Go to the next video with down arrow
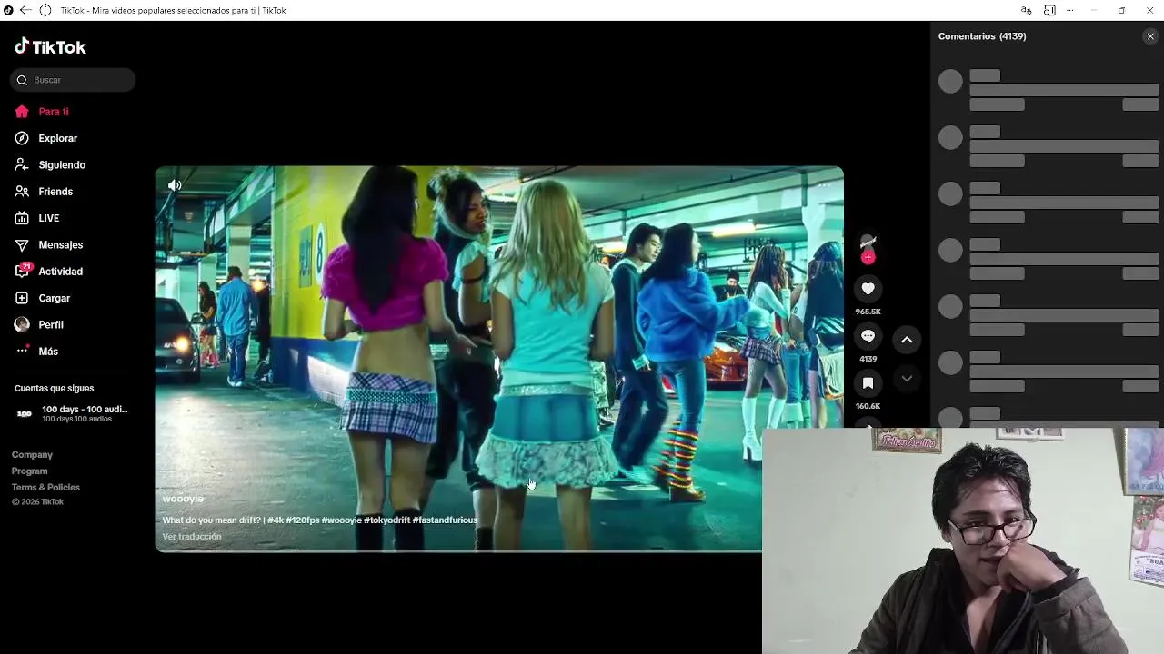Image resolution: width=1164 pixels, height=654 pixels. click(907, 378)
